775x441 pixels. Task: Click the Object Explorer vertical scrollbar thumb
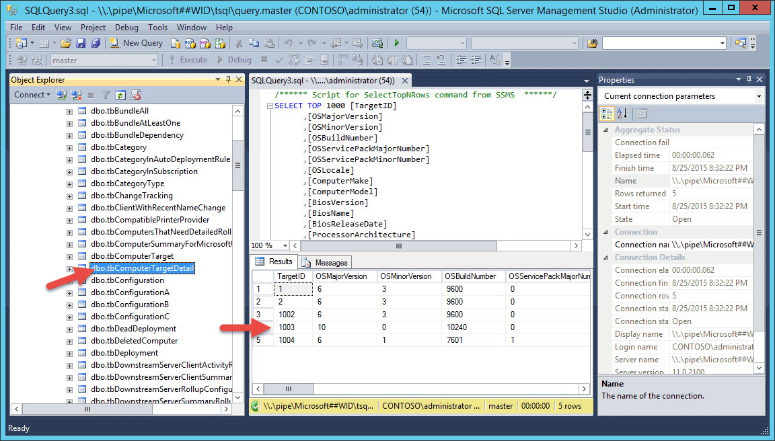237,165
